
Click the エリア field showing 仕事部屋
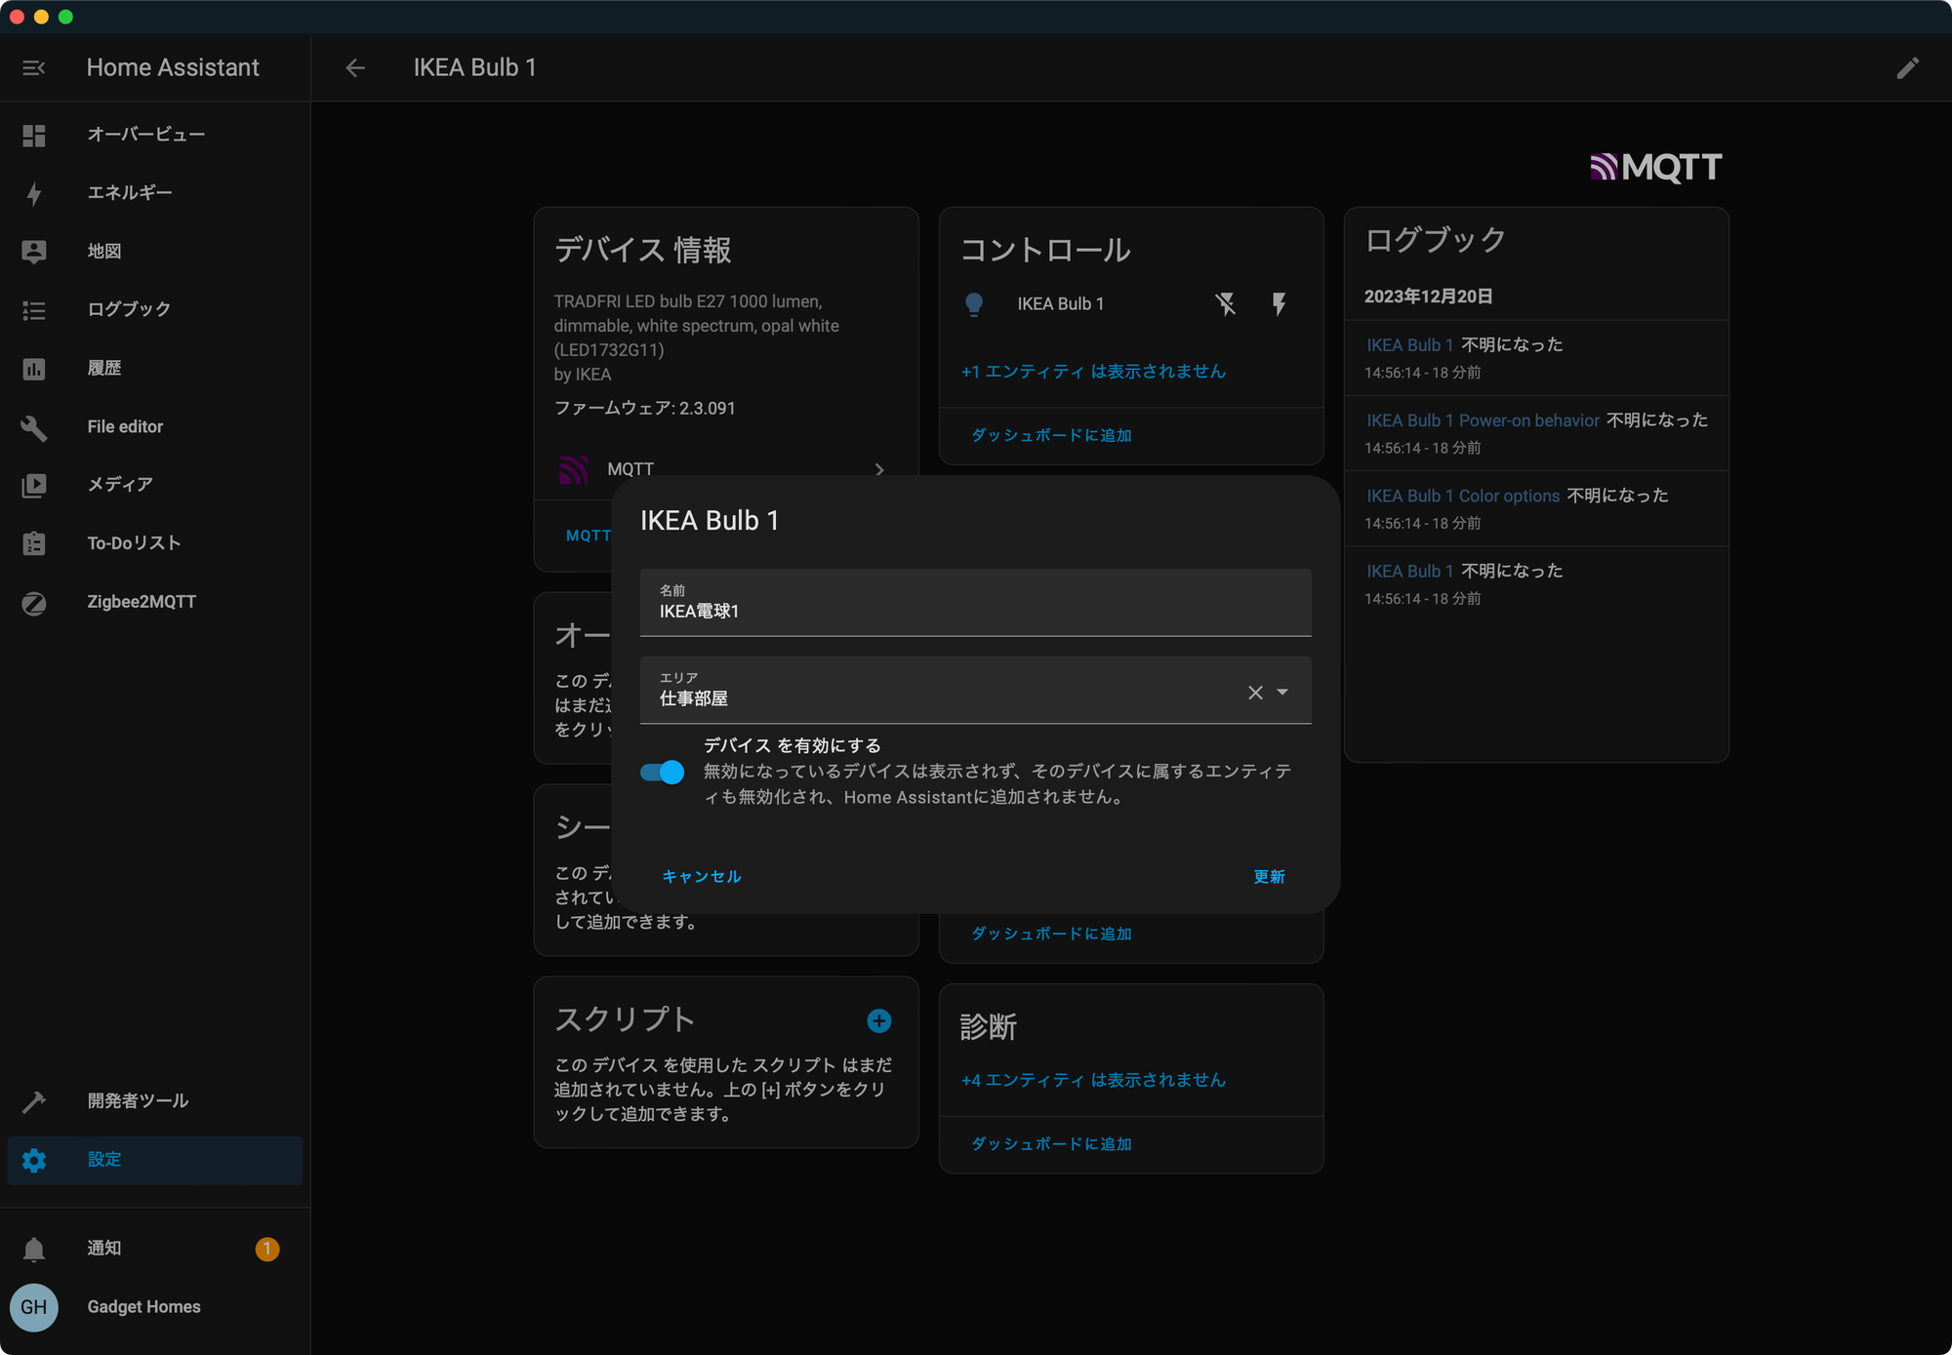976,691
